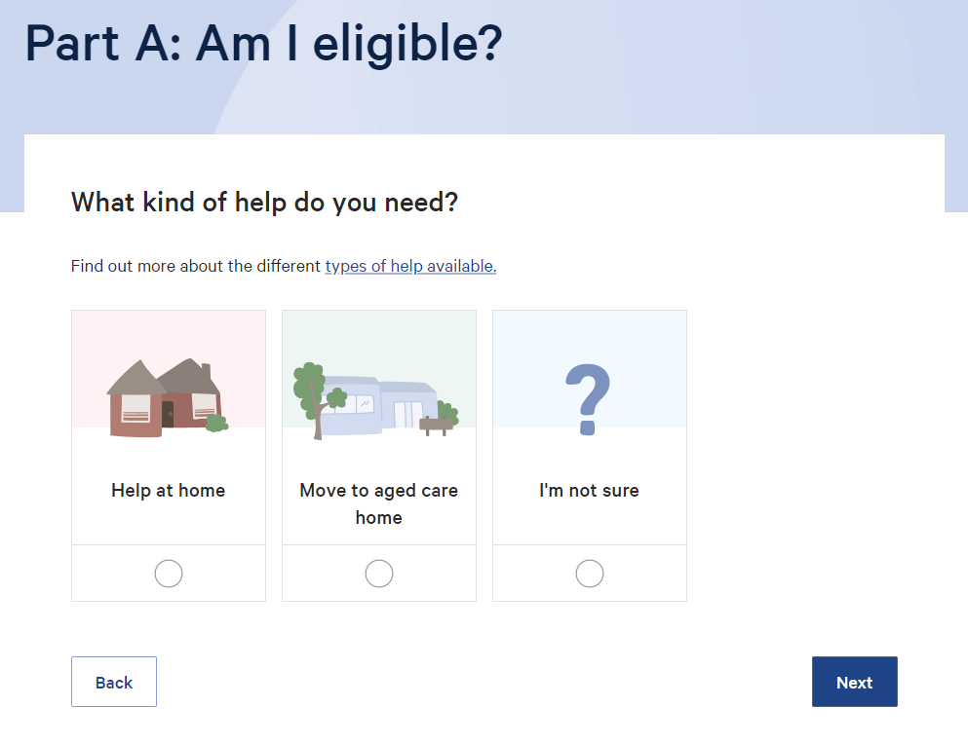Click the What kind of help question heading

265,203
